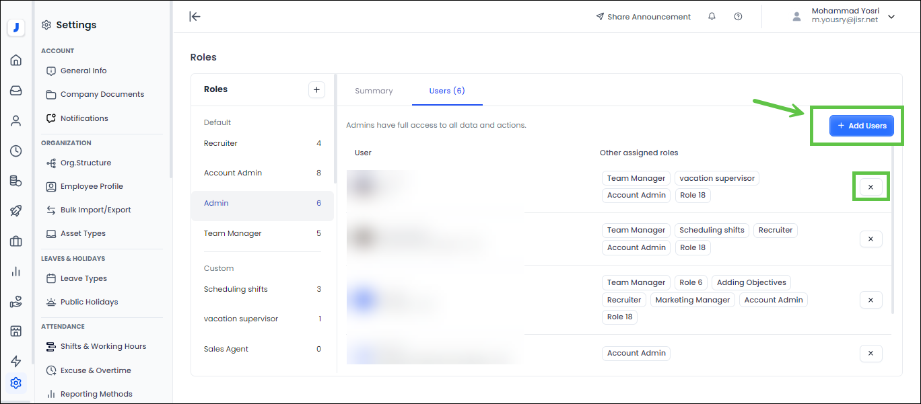Screen dimensions: 921x404
Task: Click the bar chart reports icon
Action: pyautogui.click(x=16, y=272)
